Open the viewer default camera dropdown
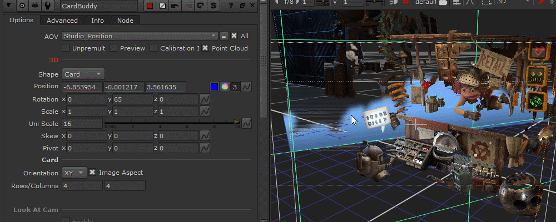This screenshot has height=222, width=556. (425, 2)
